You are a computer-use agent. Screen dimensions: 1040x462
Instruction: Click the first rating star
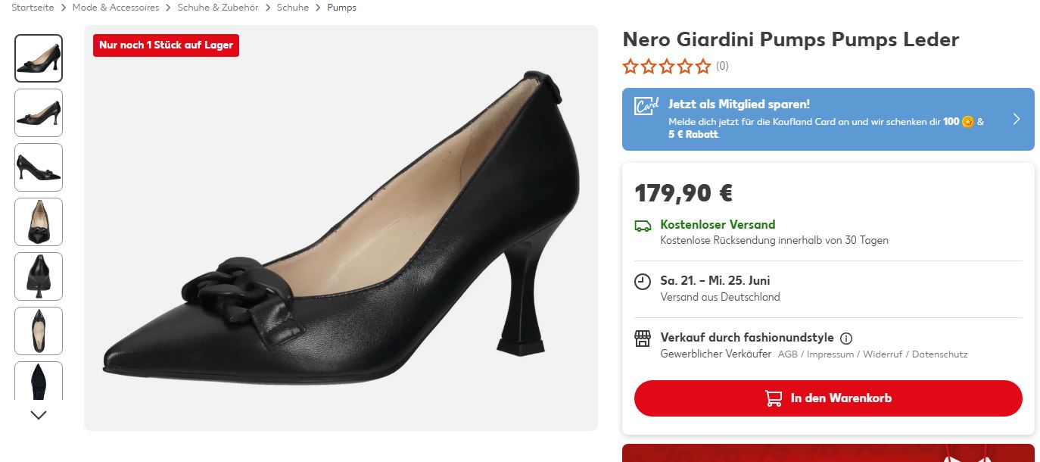[631, 67]
